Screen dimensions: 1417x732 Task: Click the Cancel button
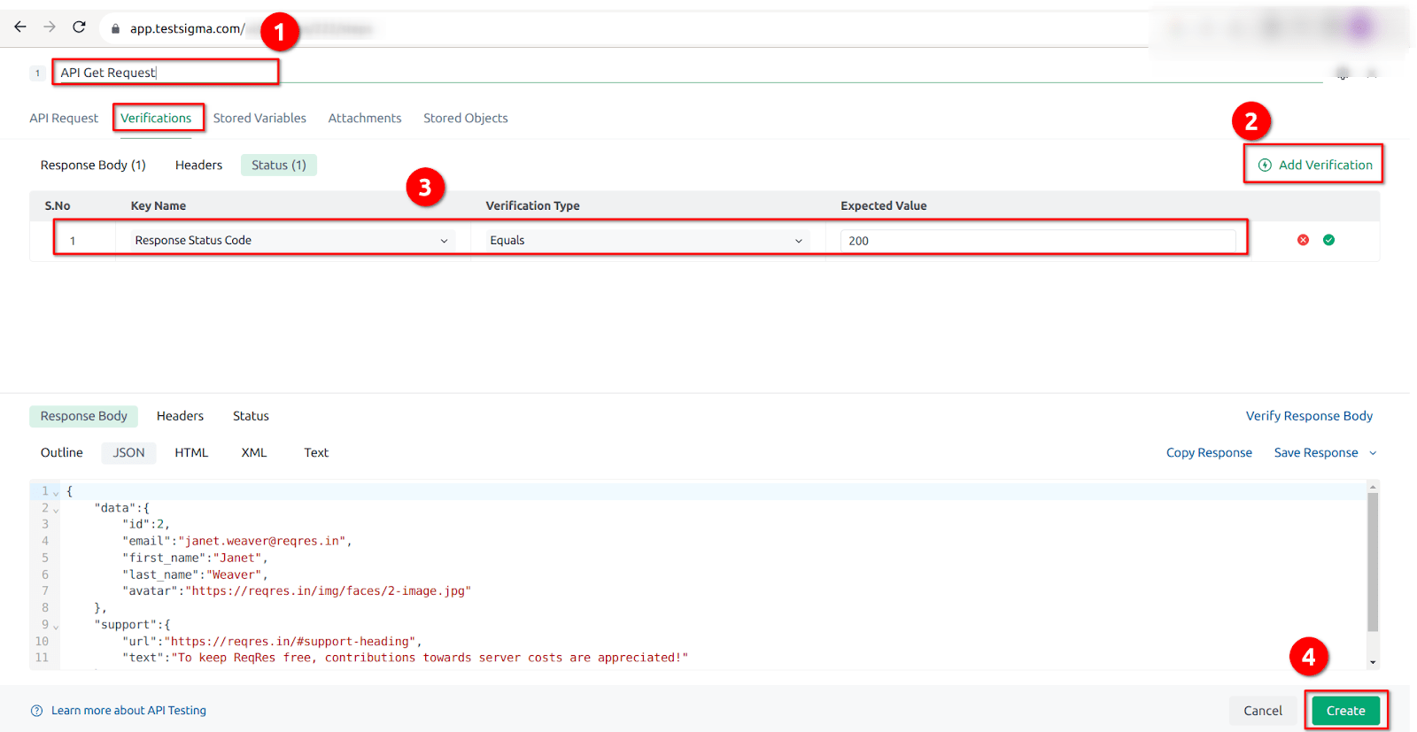tap(1262, 711)
